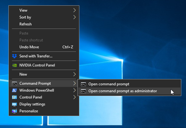This screenshot has width=186, height=128.
Task: Click the Windows PowerShell icon
Action: coord(14,90)
